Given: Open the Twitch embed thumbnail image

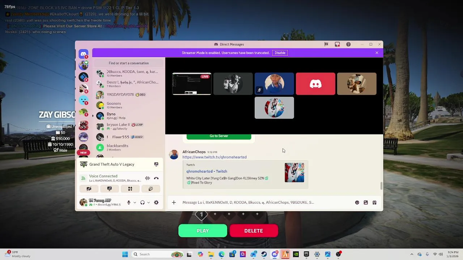Looking at the screenshot, I should (294, 173).
